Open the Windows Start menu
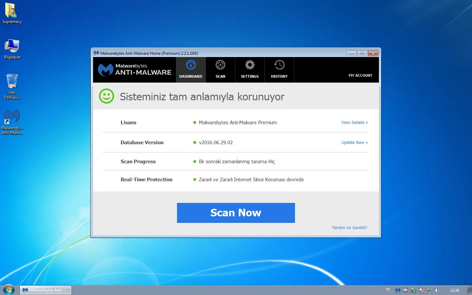This screenshot has height=295, width=472. pos(9,290)
